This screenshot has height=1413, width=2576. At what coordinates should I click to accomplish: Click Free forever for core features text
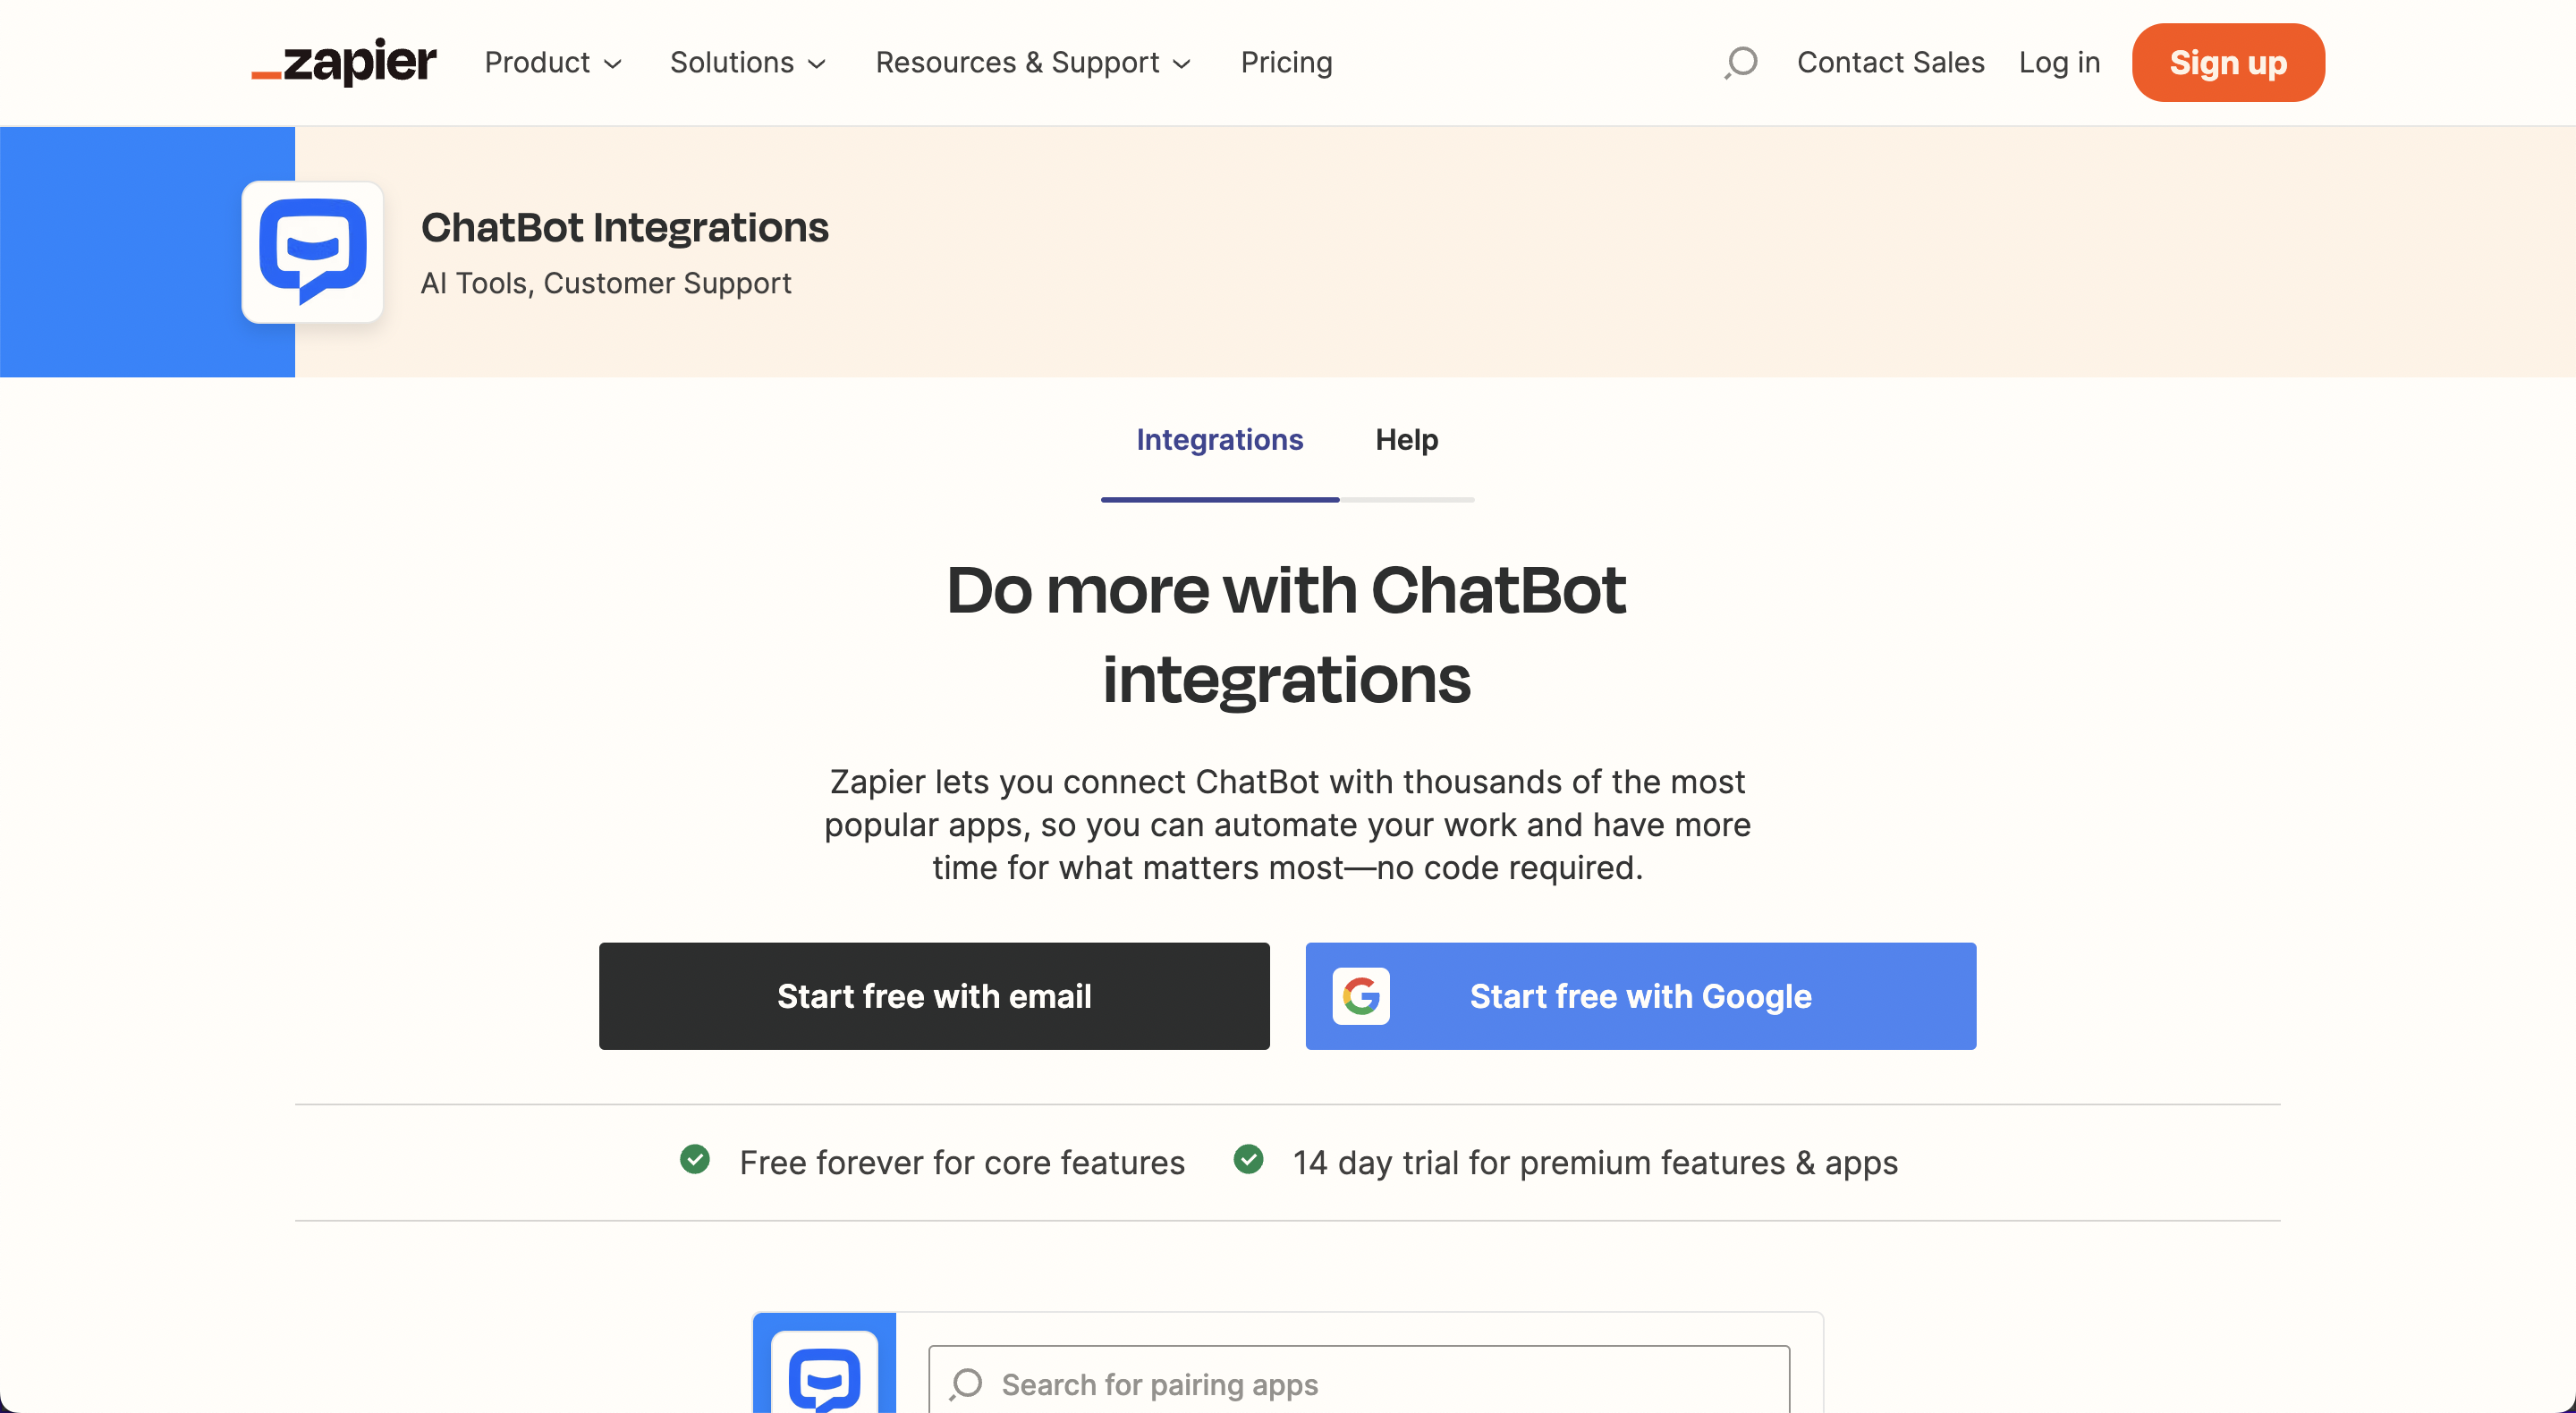click(962, 1162)
